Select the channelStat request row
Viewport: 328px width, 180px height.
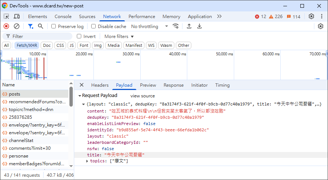click(34, 140)
